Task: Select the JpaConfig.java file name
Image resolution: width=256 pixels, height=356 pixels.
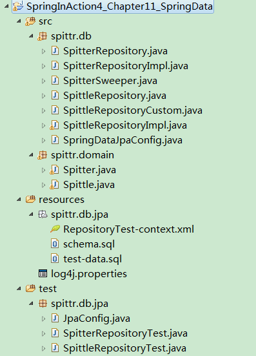Action: pos(97,319)
